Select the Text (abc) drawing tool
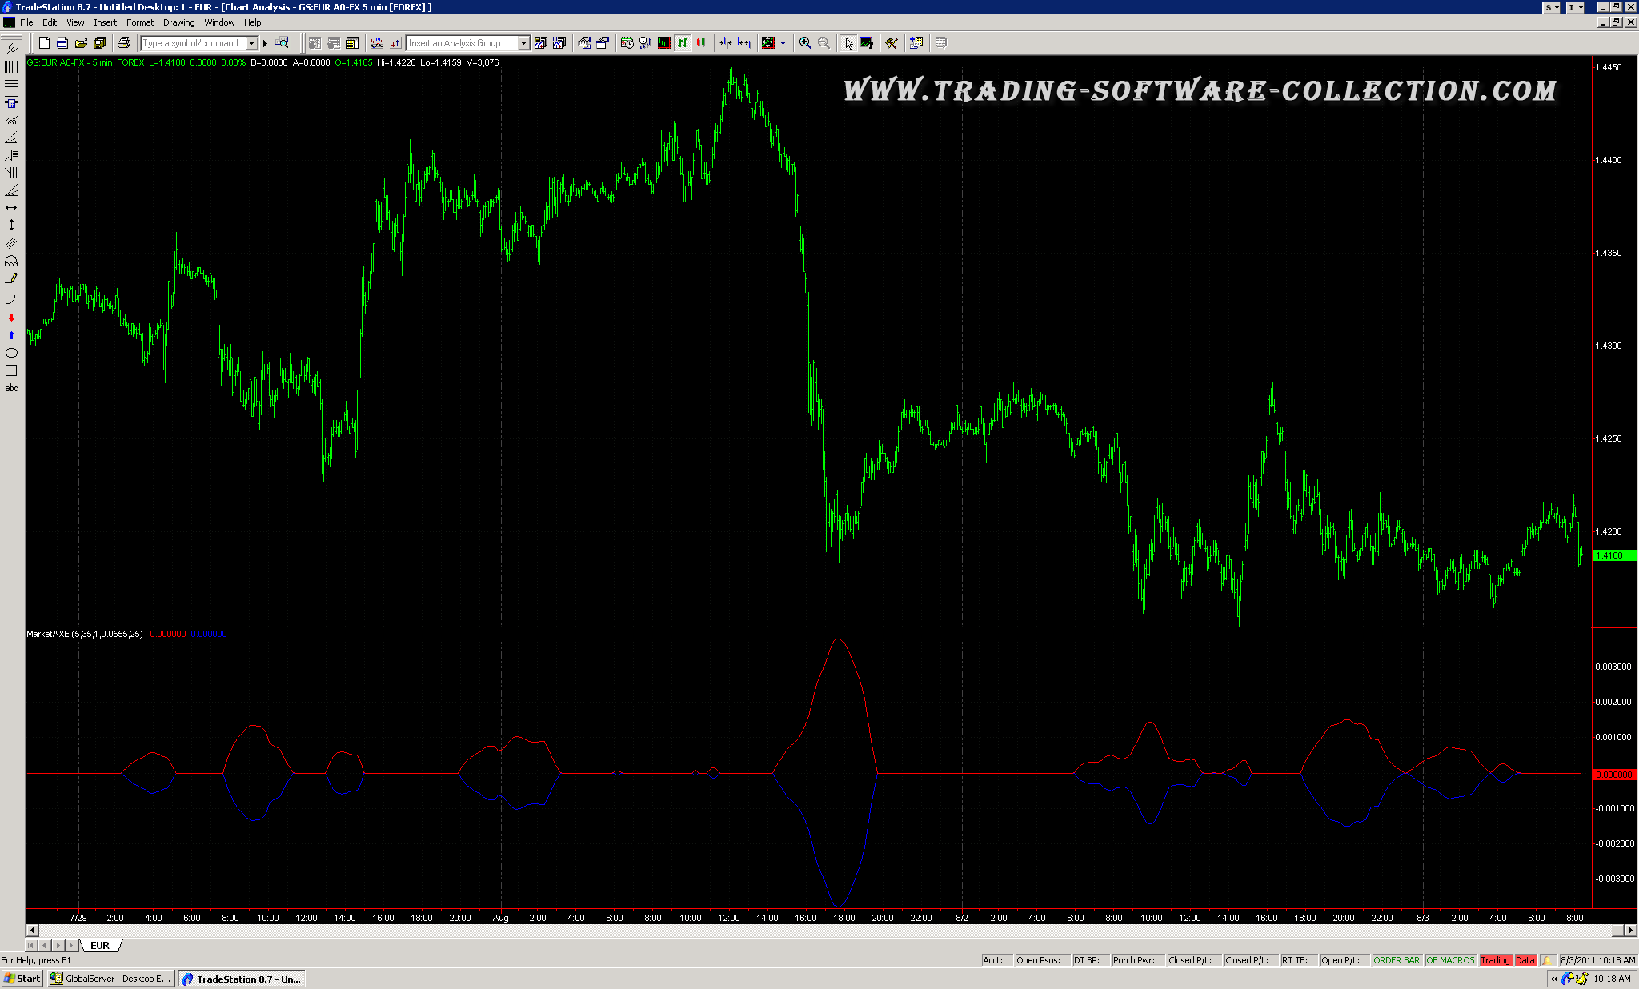Image resolution: width=1639 pixels, height=989 pixels. coord(11,388)
